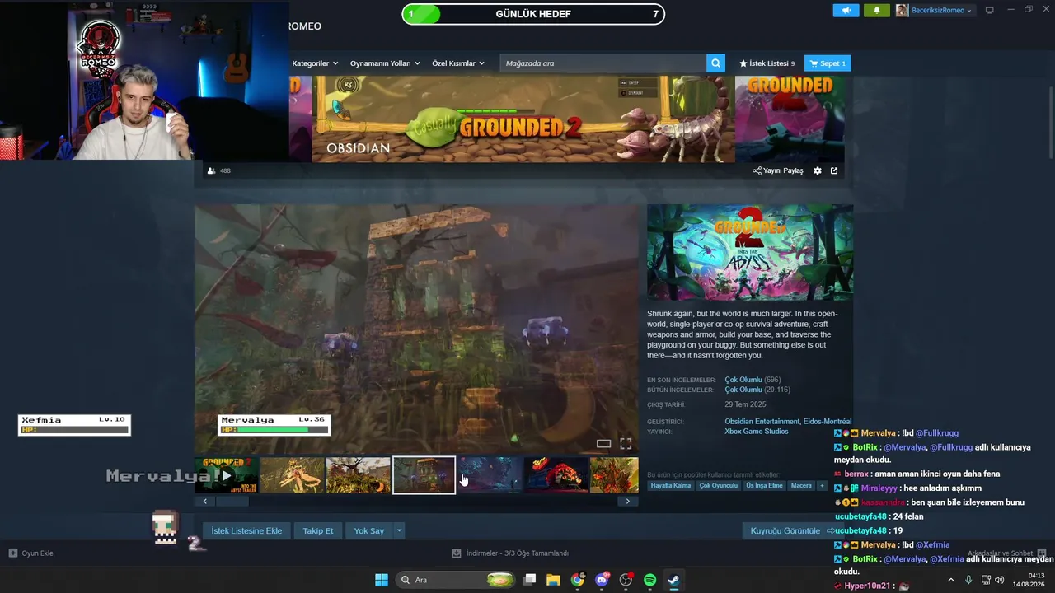The image size is (1055, 593).
Task: Select the Üs İnşa Etme tag
Action: 764,486
